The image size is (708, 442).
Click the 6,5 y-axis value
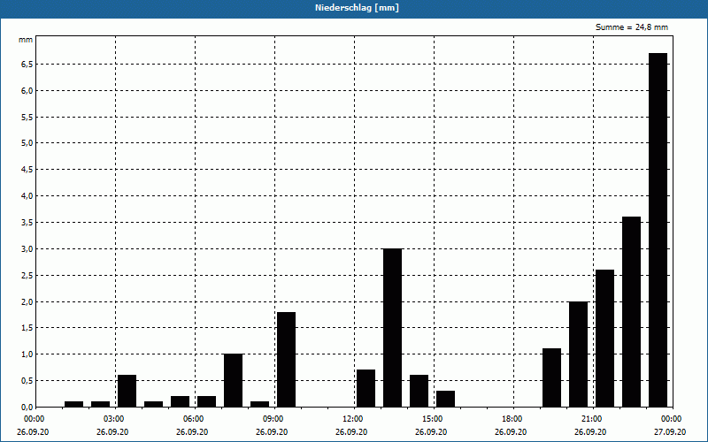click(x=27, y=64)
